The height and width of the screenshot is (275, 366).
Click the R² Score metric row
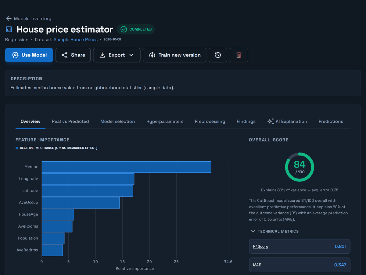pos(300,246)
